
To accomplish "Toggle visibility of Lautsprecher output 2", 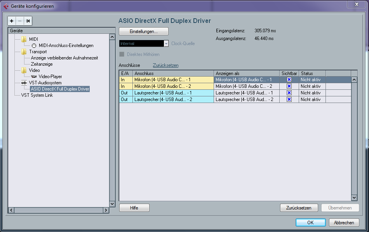I will pos(289,99).
